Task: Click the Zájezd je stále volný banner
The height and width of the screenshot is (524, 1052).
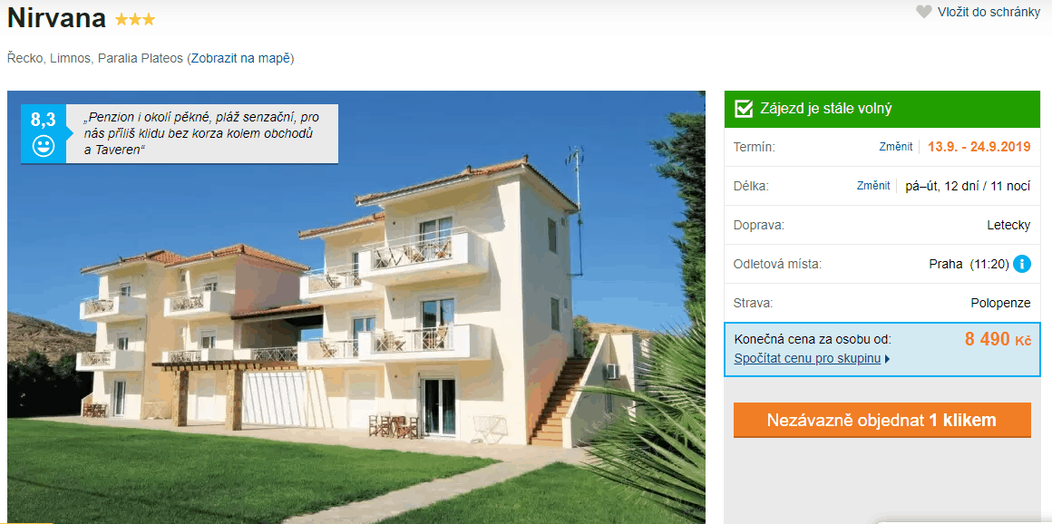Action: coord(882,109)
